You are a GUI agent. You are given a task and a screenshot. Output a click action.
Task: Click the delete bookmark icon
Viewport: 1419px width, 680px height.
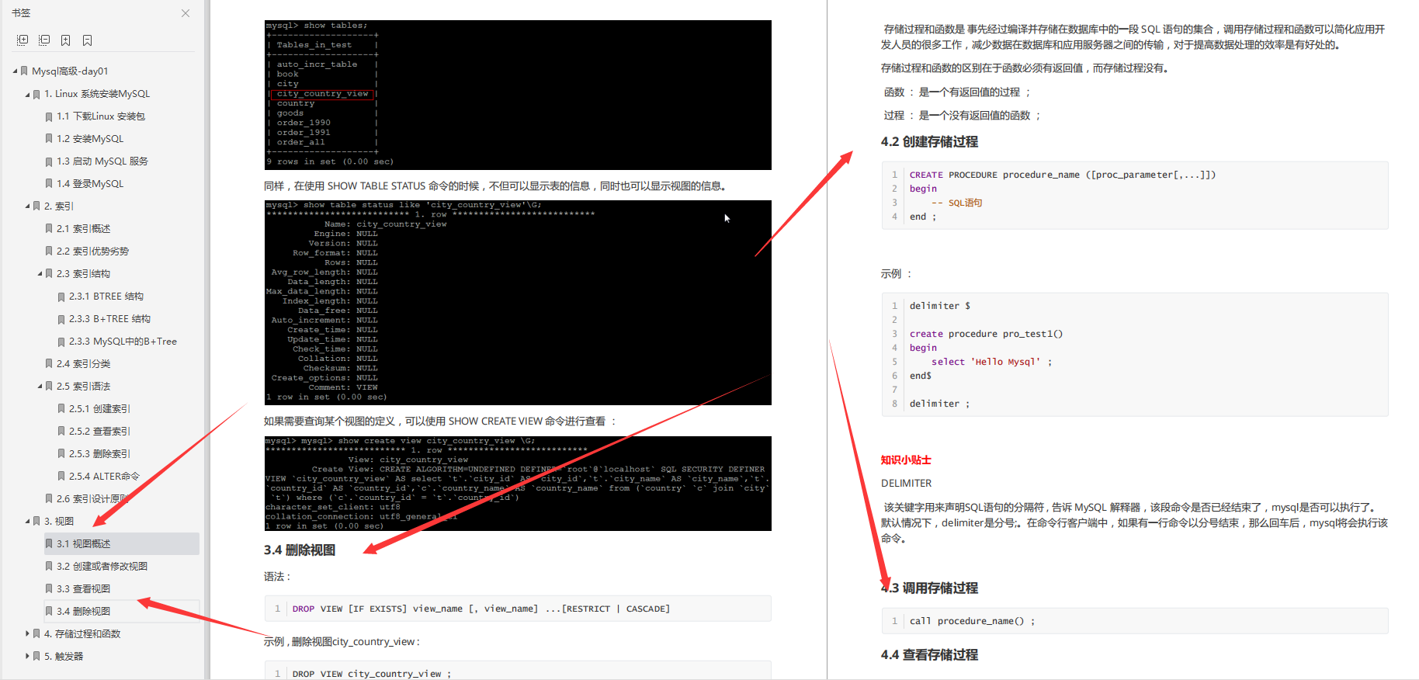coord(88,40)
